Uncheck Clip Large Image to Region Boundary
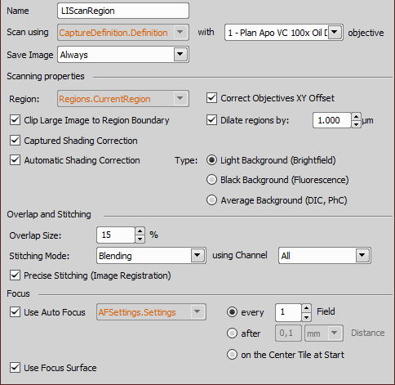Image resolution: width=395 pixels, height=385 pixels. 15,120
